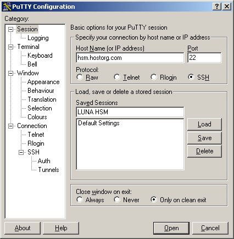Collapse the SSH subtree expander
This screenshot has width=234, height=239.
21,152
